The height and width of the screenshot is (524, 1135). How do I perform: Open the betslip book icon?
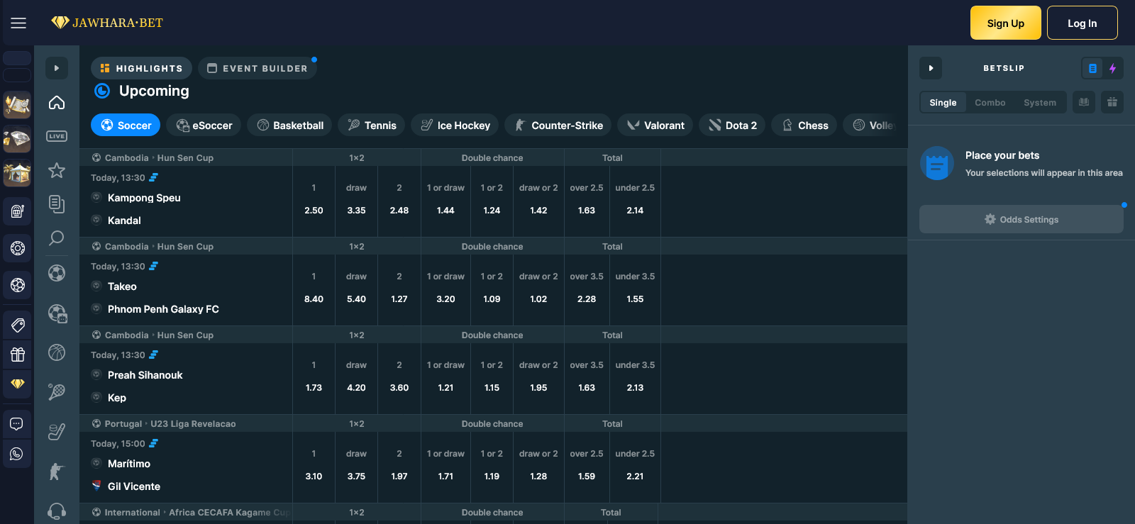(1084, 102)
